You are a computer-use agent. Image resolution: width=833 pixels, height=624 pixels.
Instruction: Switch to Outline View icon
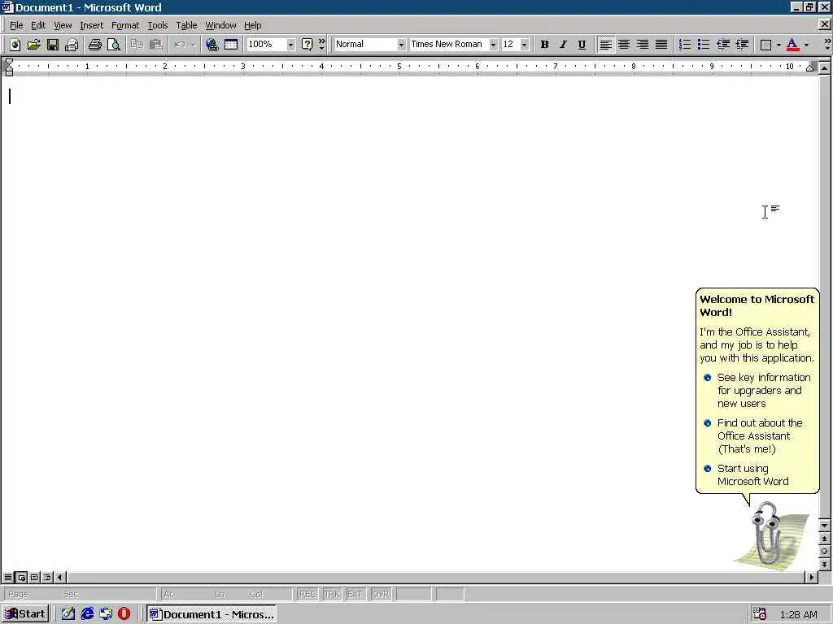point(47,577)
